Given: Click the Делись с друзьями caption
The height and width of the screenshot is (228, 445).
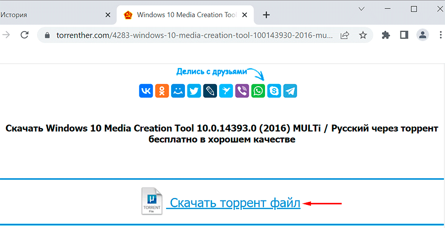Looking at the screenshot, I should pyautogui.click(x=212, y=72).
